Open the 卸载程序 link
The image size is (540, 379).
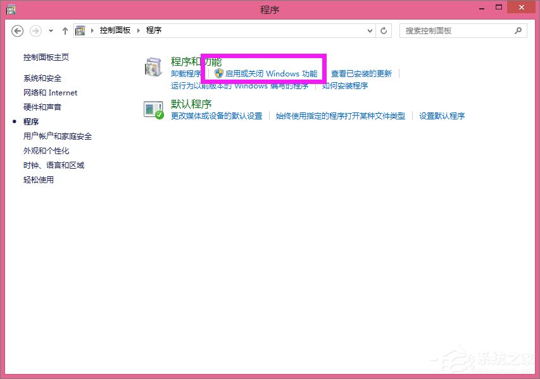[186, 73]
